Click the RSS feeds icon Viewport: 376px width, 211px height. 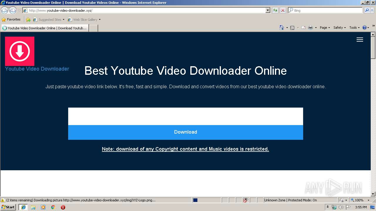point(292,28)
